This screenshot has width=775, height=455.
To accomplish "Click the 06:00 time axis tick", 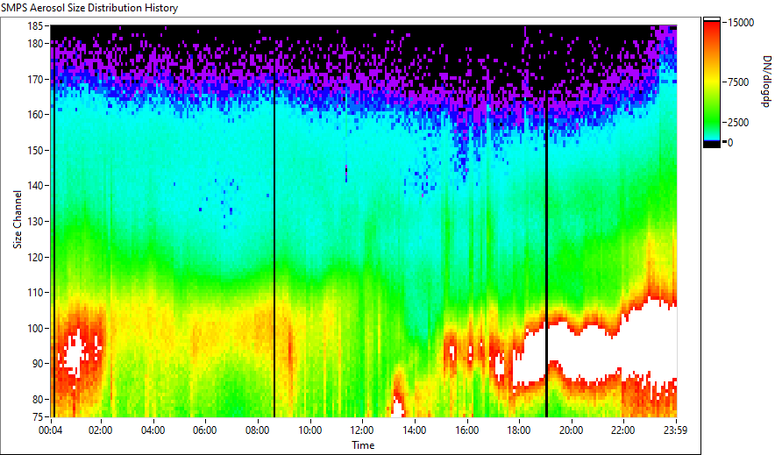I will pos(204,430).
